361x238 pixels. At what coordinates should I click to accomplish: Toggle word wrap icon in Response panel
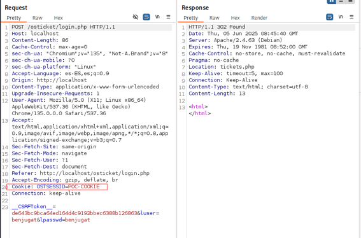[x=329, y=17]
